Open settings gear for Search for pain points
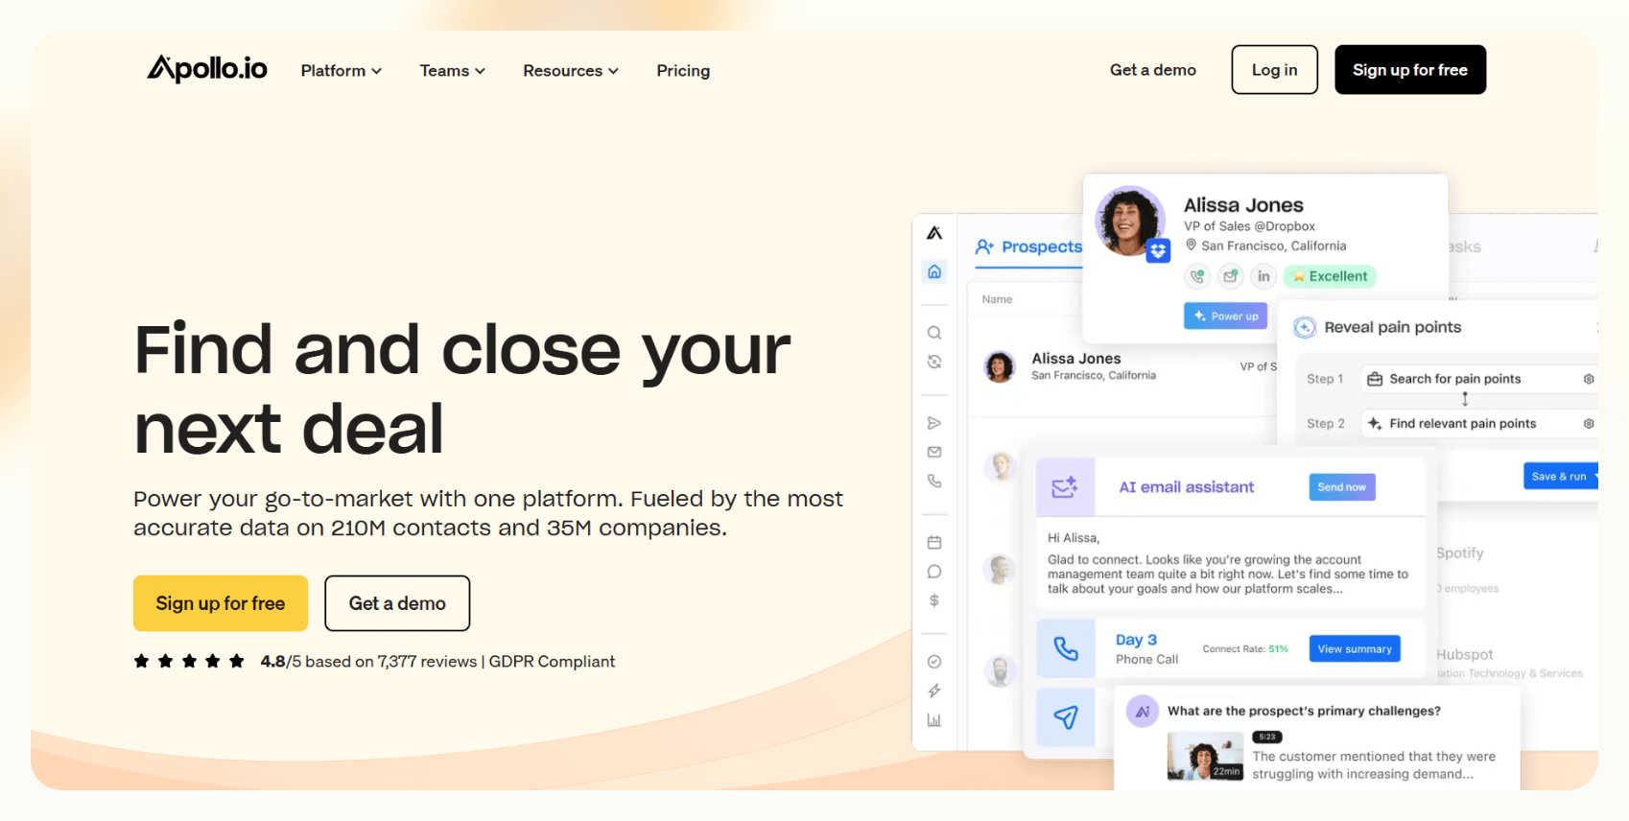The width and height of the screenshot is (1629, 821). pyautogui.click(x=1589, y=379)
